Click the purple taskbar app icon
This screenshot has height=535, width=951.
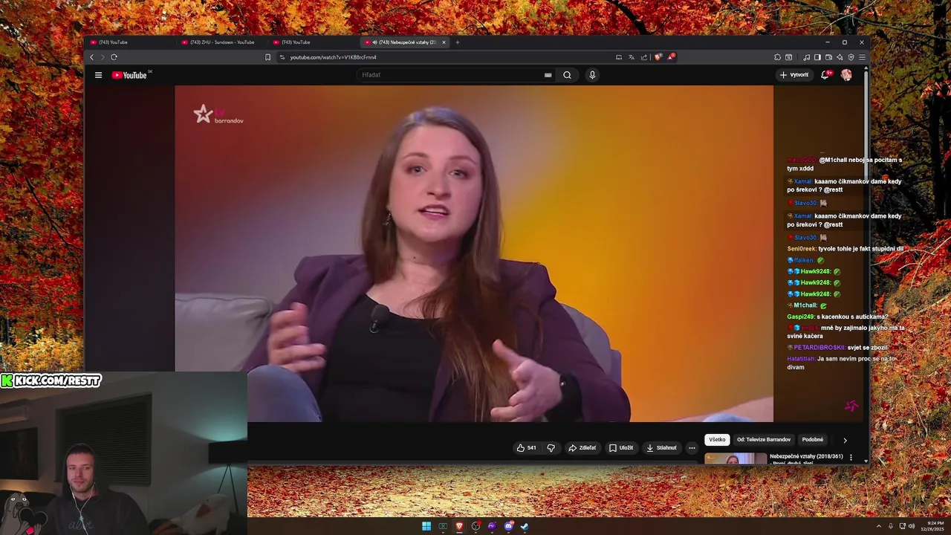[492, 526]
